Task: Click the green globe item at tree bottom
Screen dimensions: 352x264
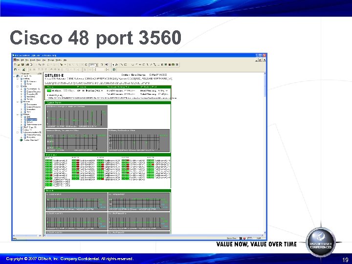Action: 22,140
